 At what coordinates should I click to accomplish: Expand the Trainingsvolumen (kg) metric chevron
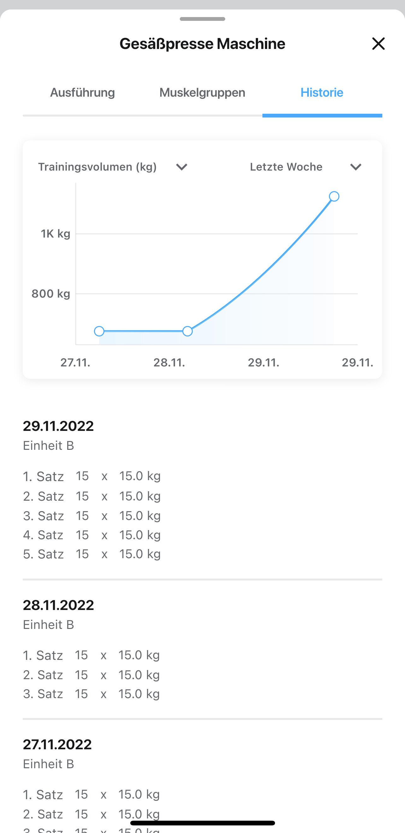[x=181, y=167]
